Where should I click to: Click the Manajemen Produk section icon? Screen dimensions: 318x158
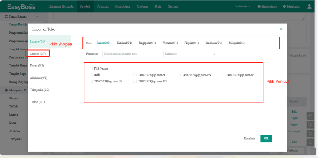coord(6,90)
